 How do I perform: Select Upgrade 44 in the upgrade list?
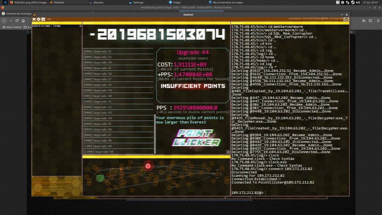[118, 118]
